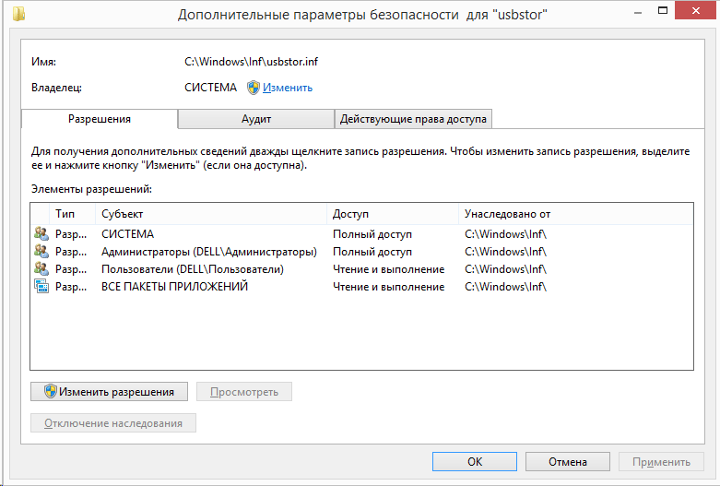Click the app packages icon in last row
The image size is (720, 486).
(41, 287)
